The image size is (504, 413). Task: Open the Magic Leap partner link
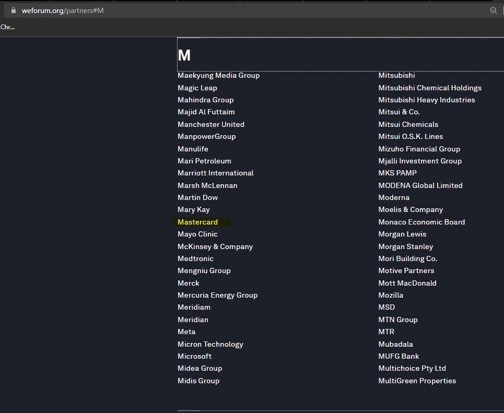pyautogui.click(x=197, y=88)
